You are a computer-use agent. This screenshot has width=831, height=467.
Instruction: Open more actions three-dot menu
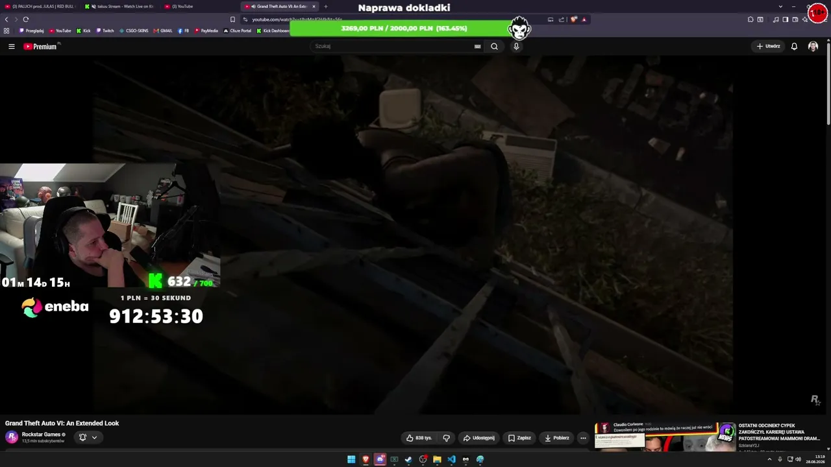click(x=583, y=438)
